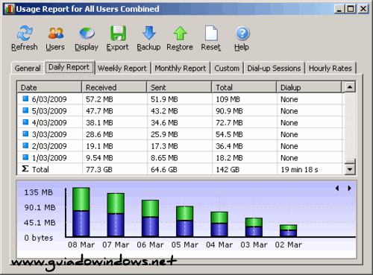Screen dimensions: 373x275
Task: Click the 03 Mar chart bar
Action: coord(254,227)
